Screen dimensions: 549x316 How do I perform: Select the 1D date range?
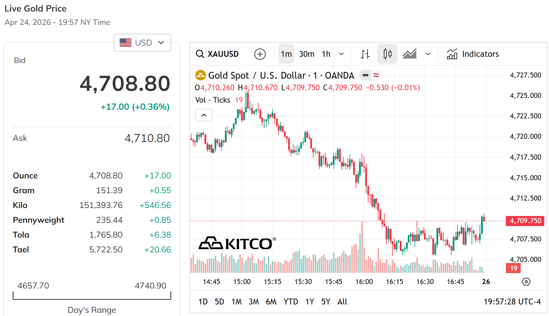(x=203, y=302)
